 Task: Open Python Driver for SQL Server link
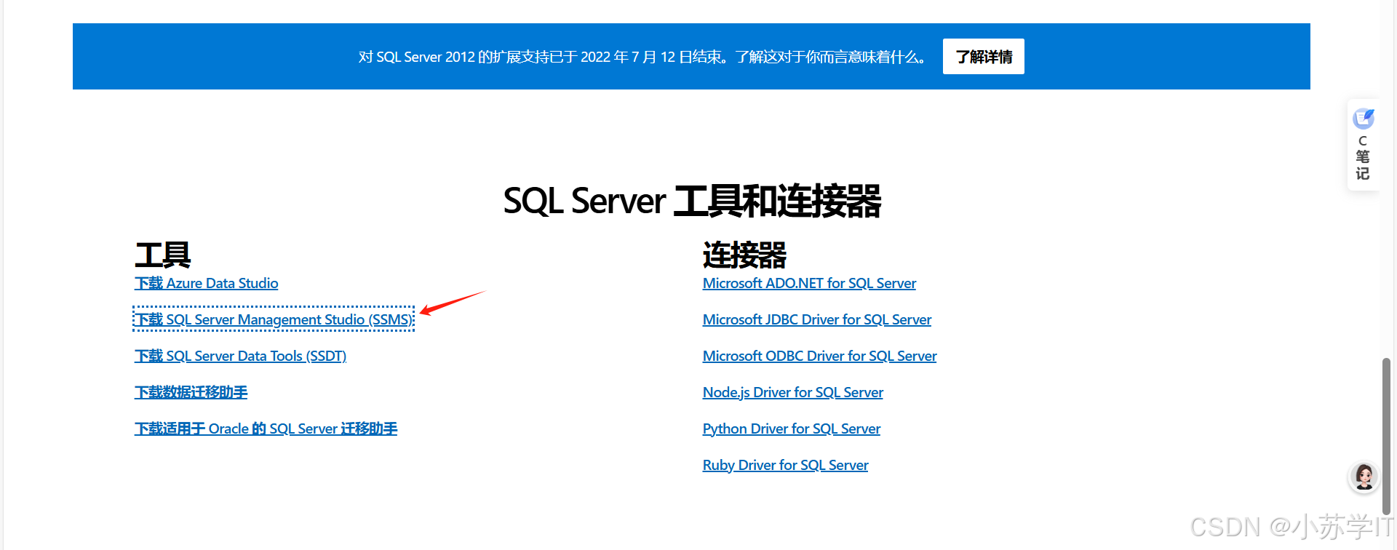click(792, 429)
